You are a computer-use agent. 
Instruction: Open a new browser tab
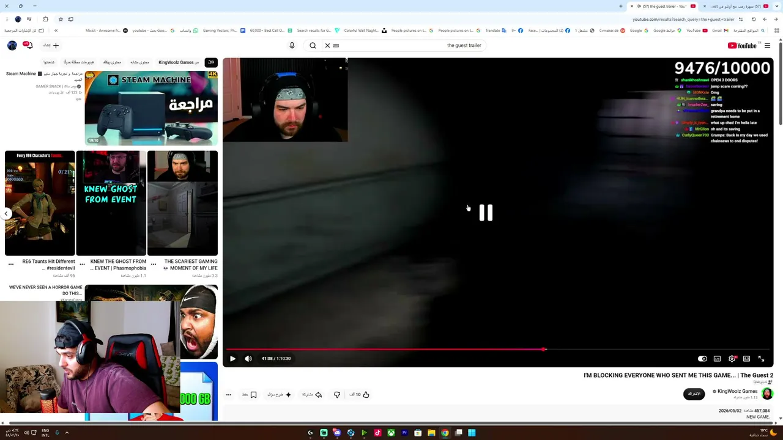click(x=621, y=6)
